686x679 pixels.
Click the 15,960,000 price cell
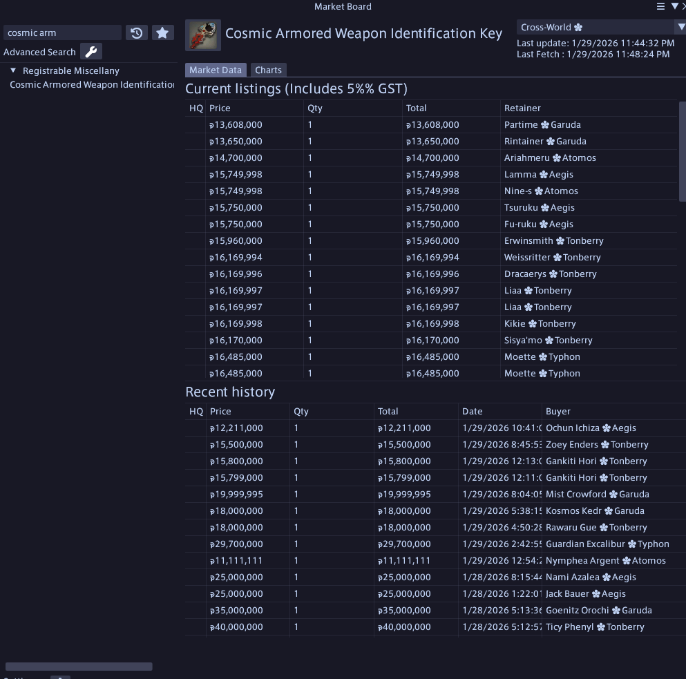[236, 241]
